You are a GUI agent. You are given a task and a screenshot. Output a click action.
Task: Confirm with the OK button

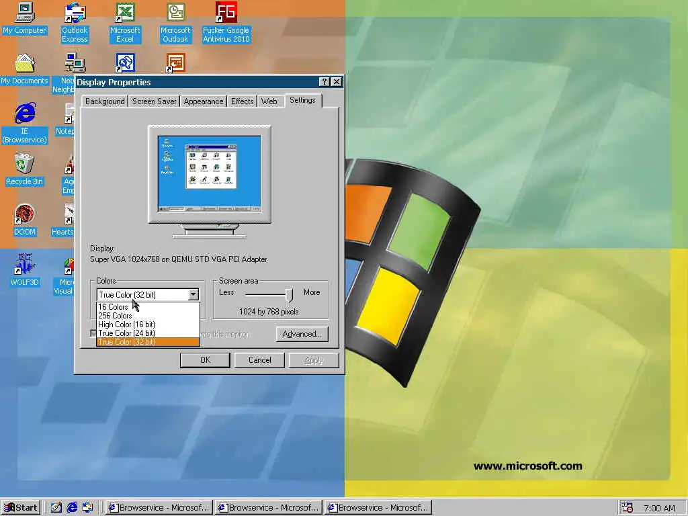205,360
